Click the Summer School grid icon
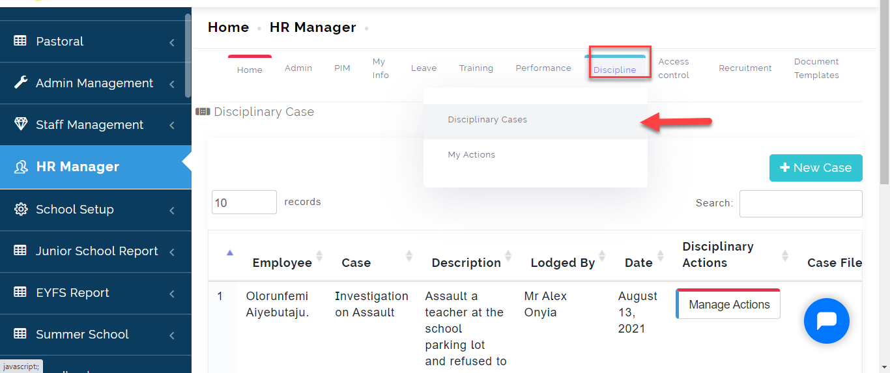 20,334
